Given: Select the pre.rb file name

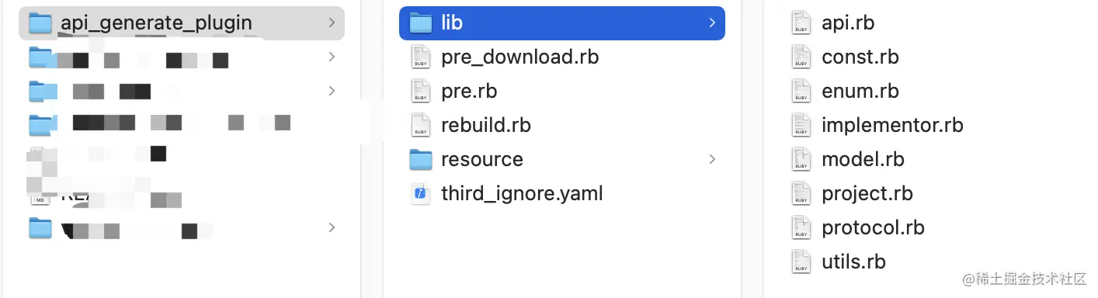Looking at the screenshot, I should click(469, 92).
